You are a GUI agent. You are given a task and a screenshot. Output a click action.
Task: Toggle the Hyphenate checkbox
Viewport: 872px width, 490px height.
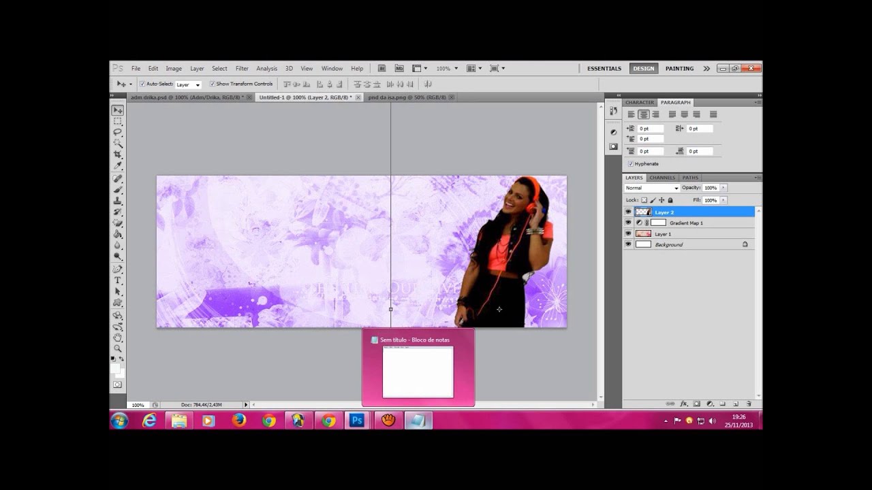coord(630,164)
